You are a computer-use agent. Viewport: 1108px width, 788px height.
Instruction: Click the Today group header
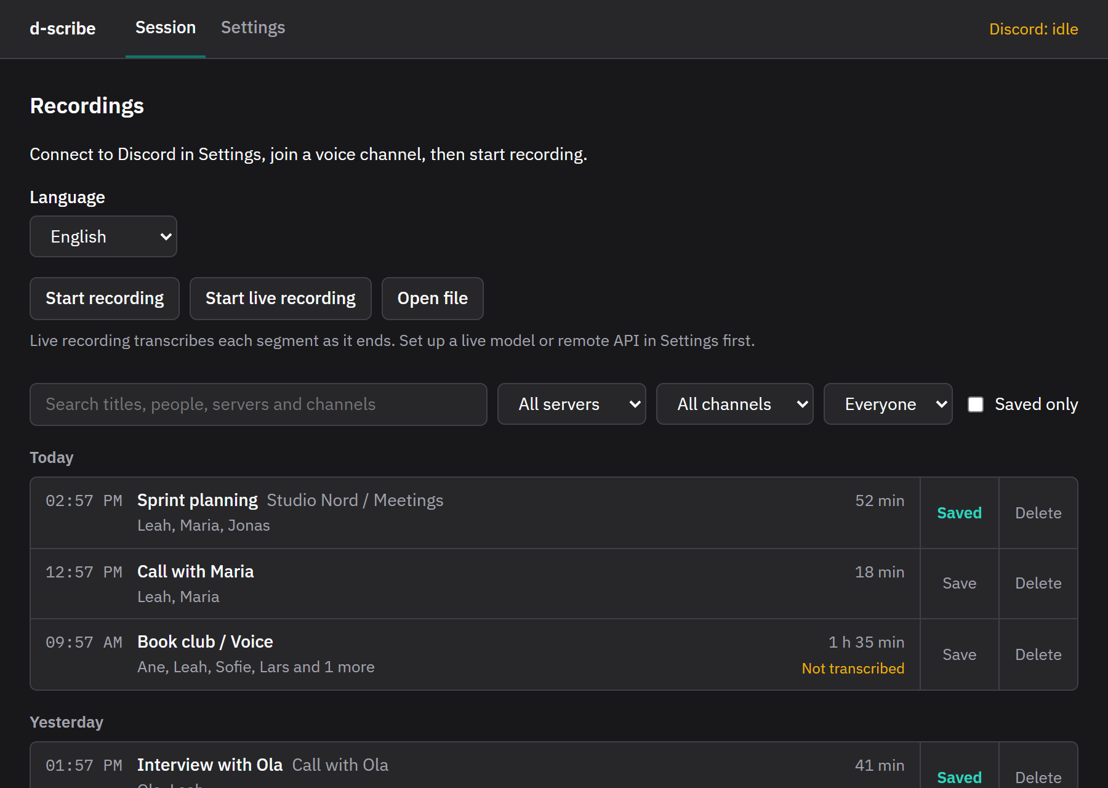tap(52, 457)
